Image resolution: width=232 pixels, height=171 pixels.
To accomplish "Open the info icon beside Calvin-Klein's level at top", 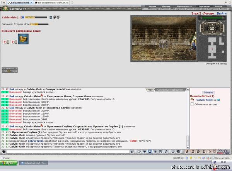I will (23, 17).
